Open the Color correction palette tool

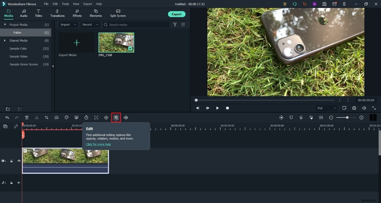[67, 117]
